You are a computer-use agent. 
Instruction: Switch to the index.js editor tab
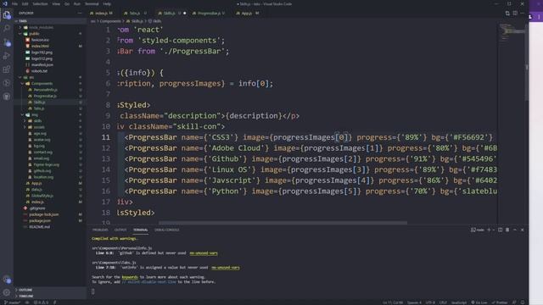pyautogui.click(x=102, y=14)
